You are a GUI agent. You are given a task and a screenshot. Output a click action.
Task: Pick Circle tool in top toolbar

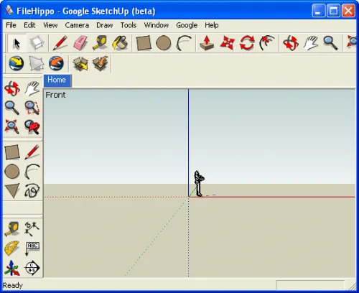(x=164, y=43)
